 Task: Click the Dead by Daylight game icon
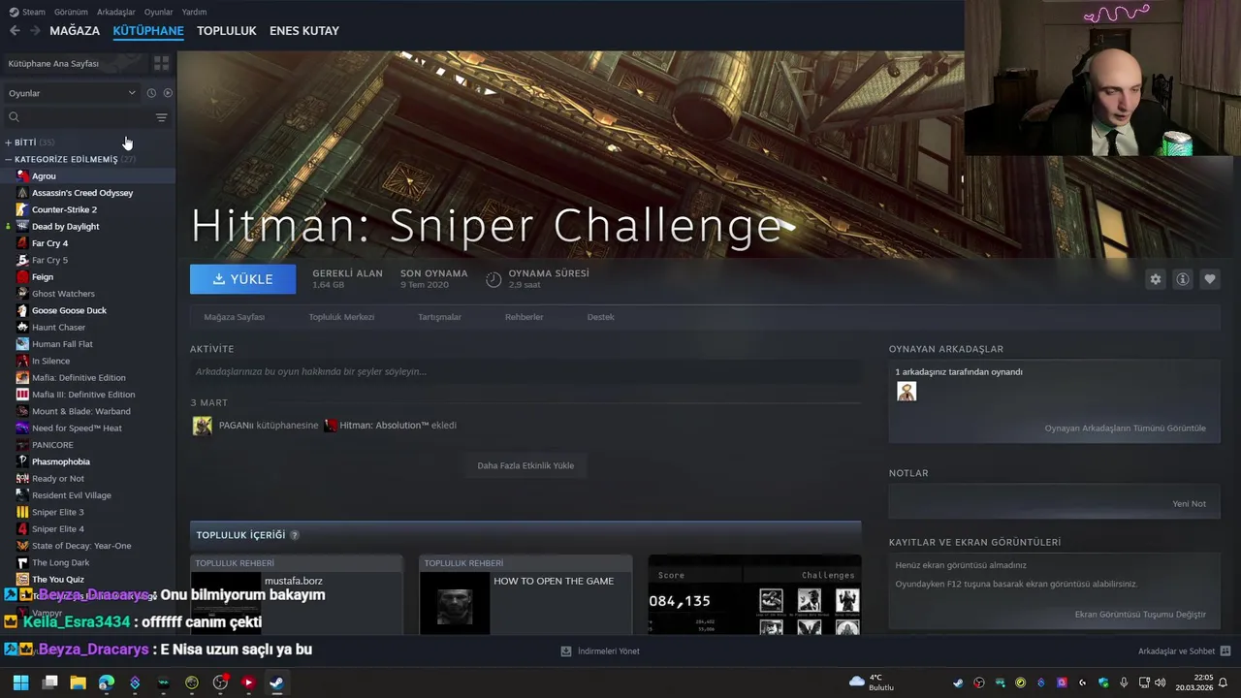coord(22,226)
